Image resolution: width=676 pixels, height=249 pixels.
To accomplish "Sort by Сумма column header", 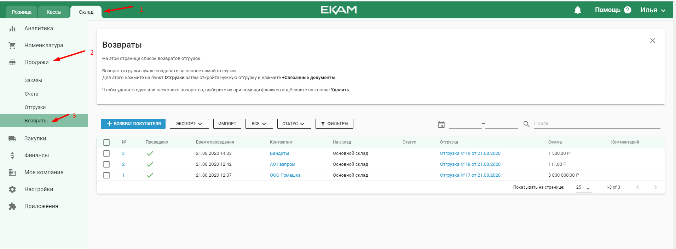I will [x=555, y=142].
